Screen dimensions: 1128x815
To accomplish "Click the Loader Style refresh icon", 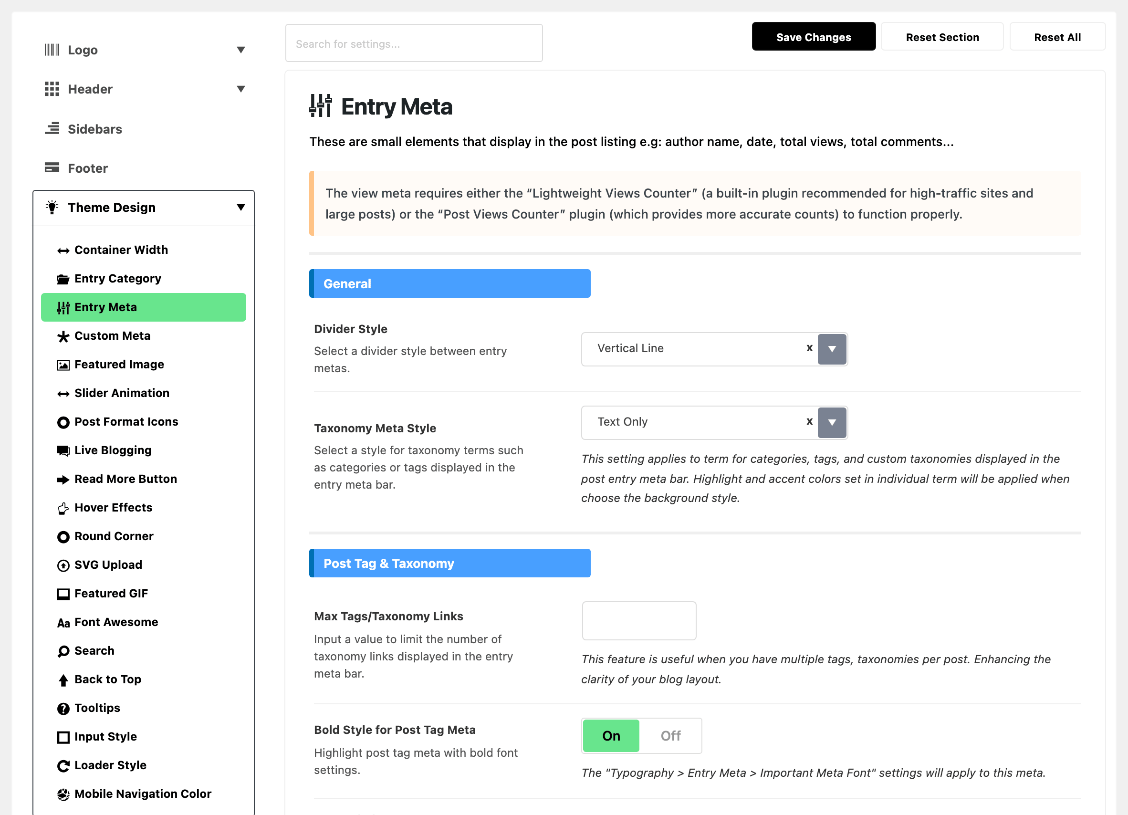I will (63, 766).
